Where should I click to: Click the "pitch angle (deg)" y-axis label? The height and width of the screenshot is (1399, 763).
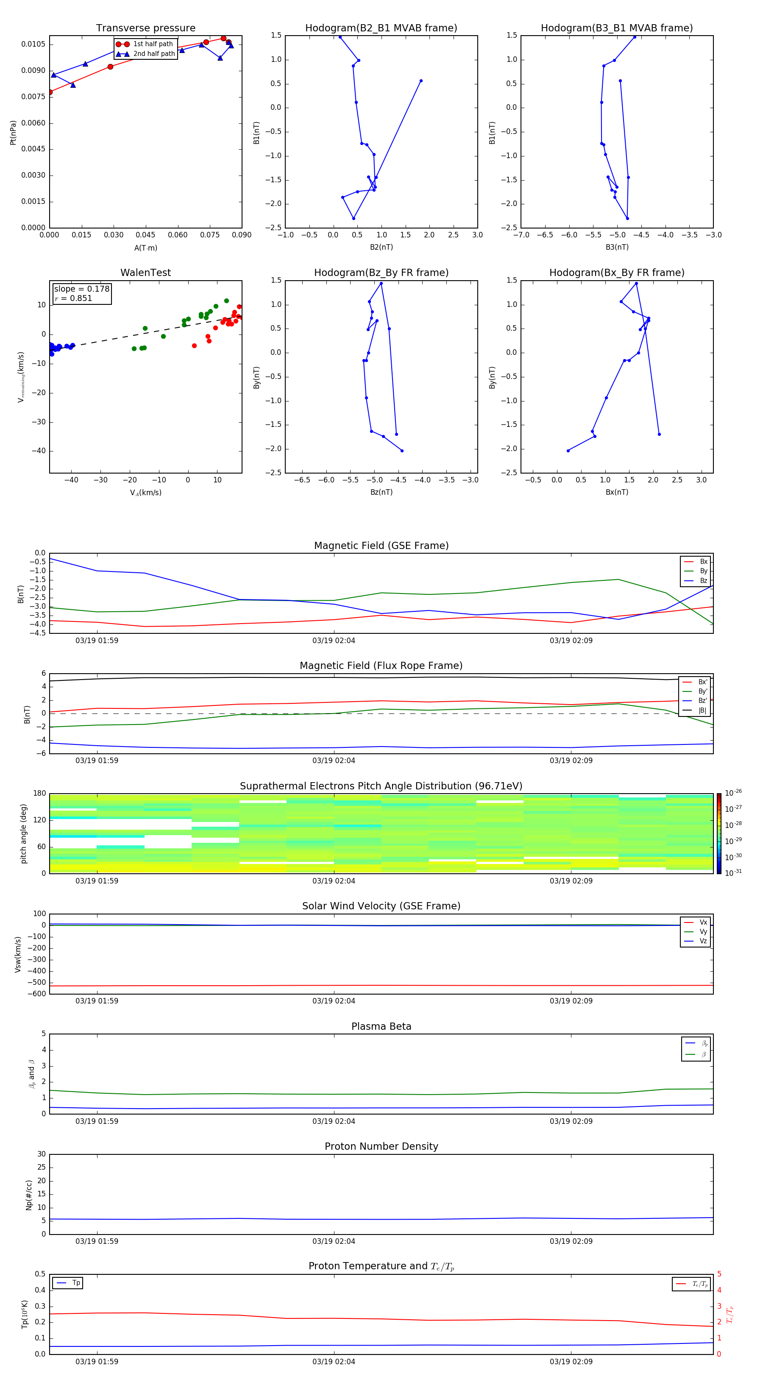click(23, 833)
